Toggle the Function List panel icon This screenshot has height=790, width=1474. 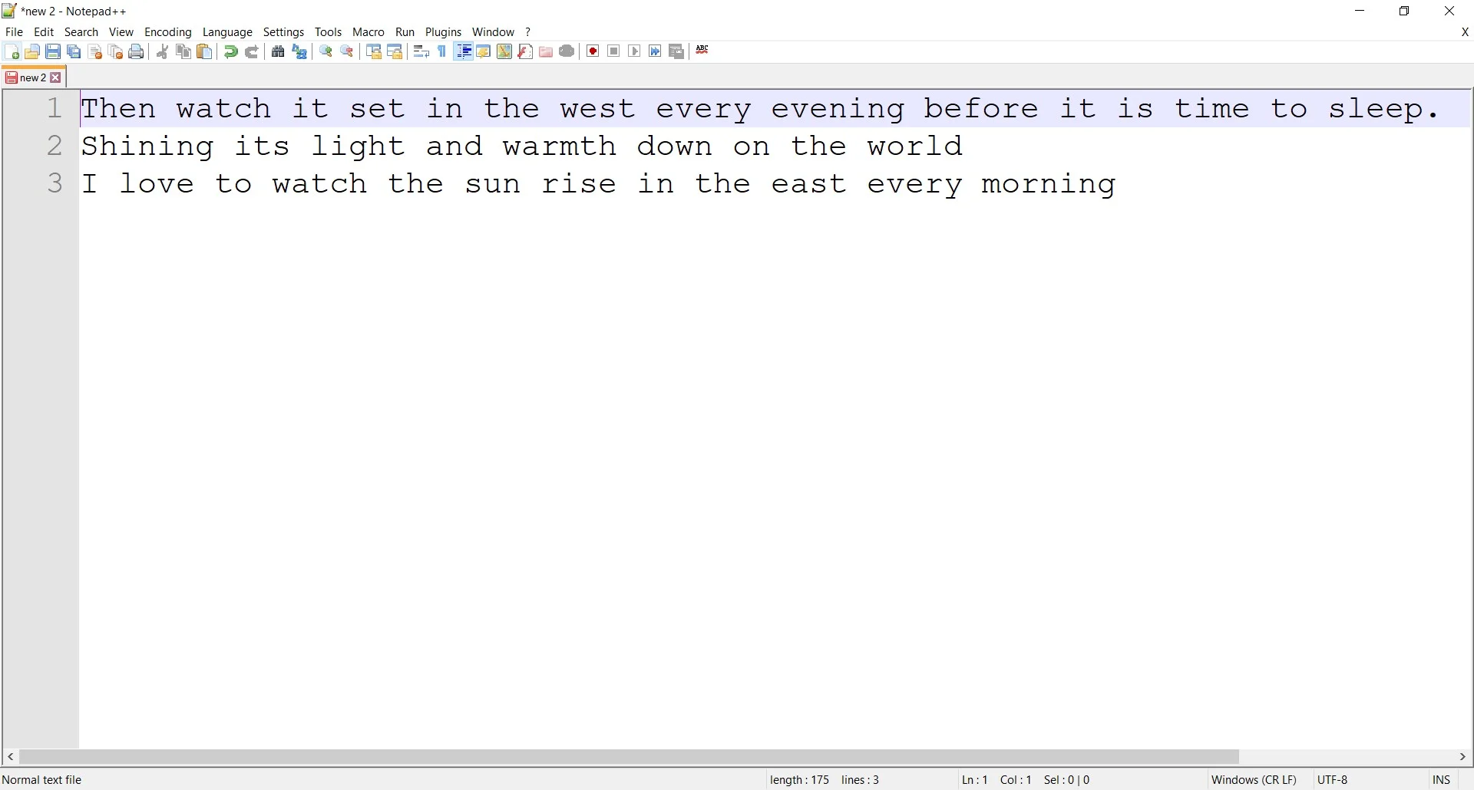tap(526, 51)
